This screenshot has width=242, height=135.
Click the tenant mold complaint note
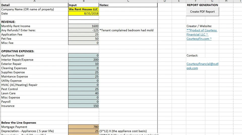(x=126, y=30)
